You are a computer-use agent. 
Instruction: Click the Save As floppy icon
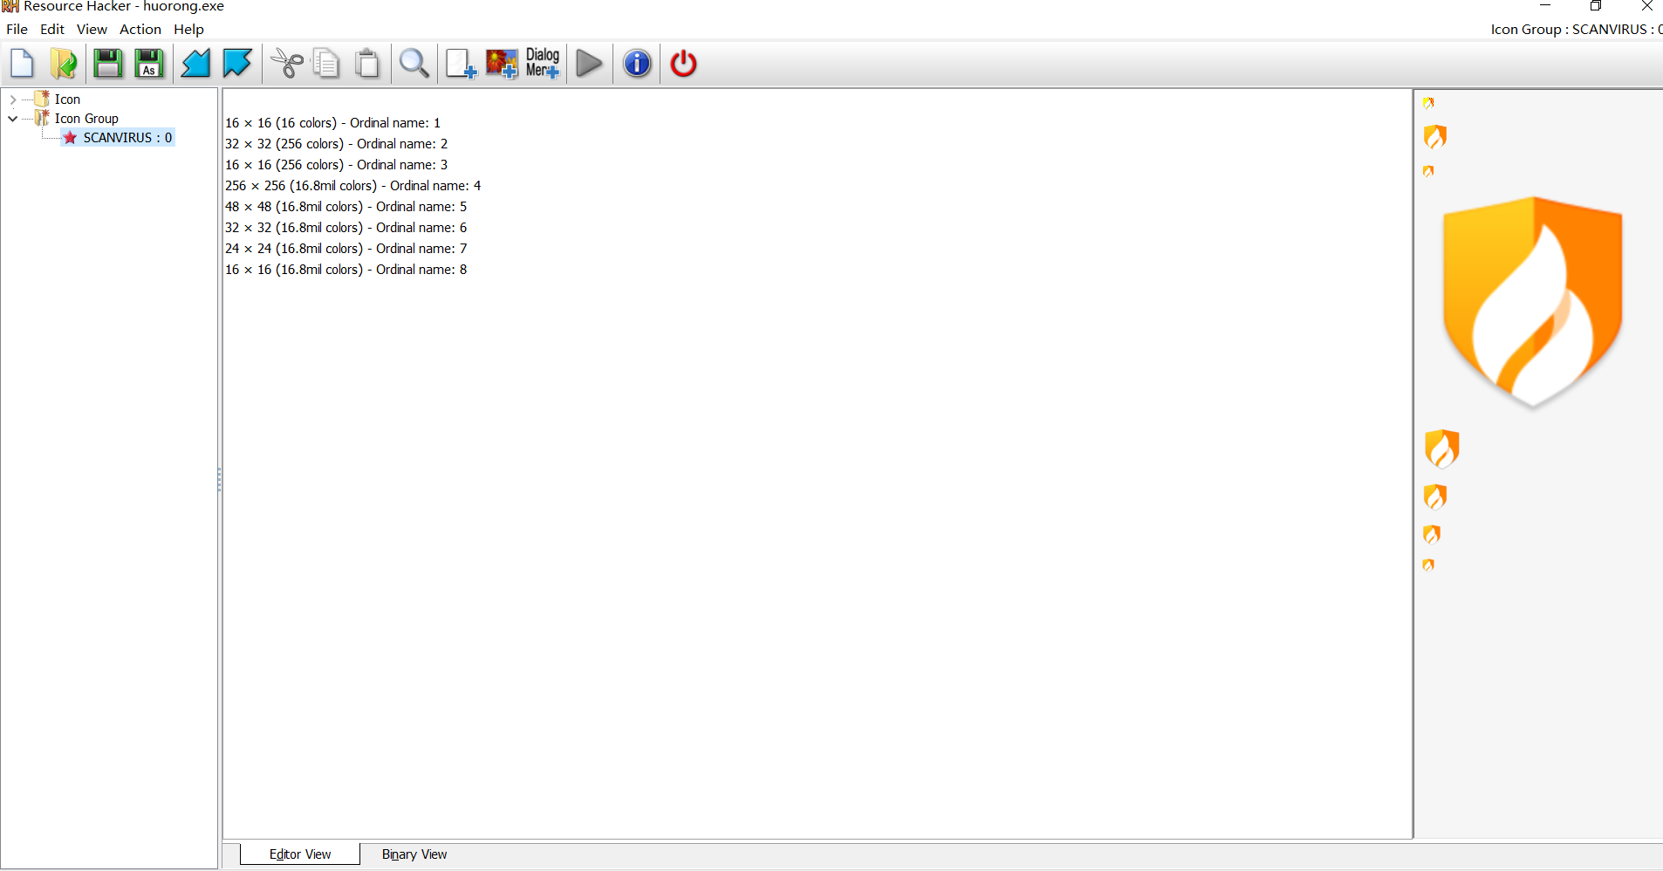click(149, 64)
